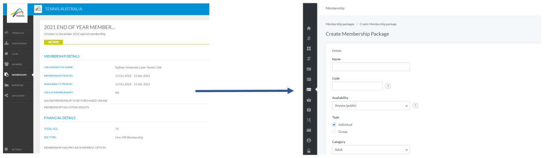Select the Individual type radio button
This screenshot has width=547, height=158.
[334, 125]
